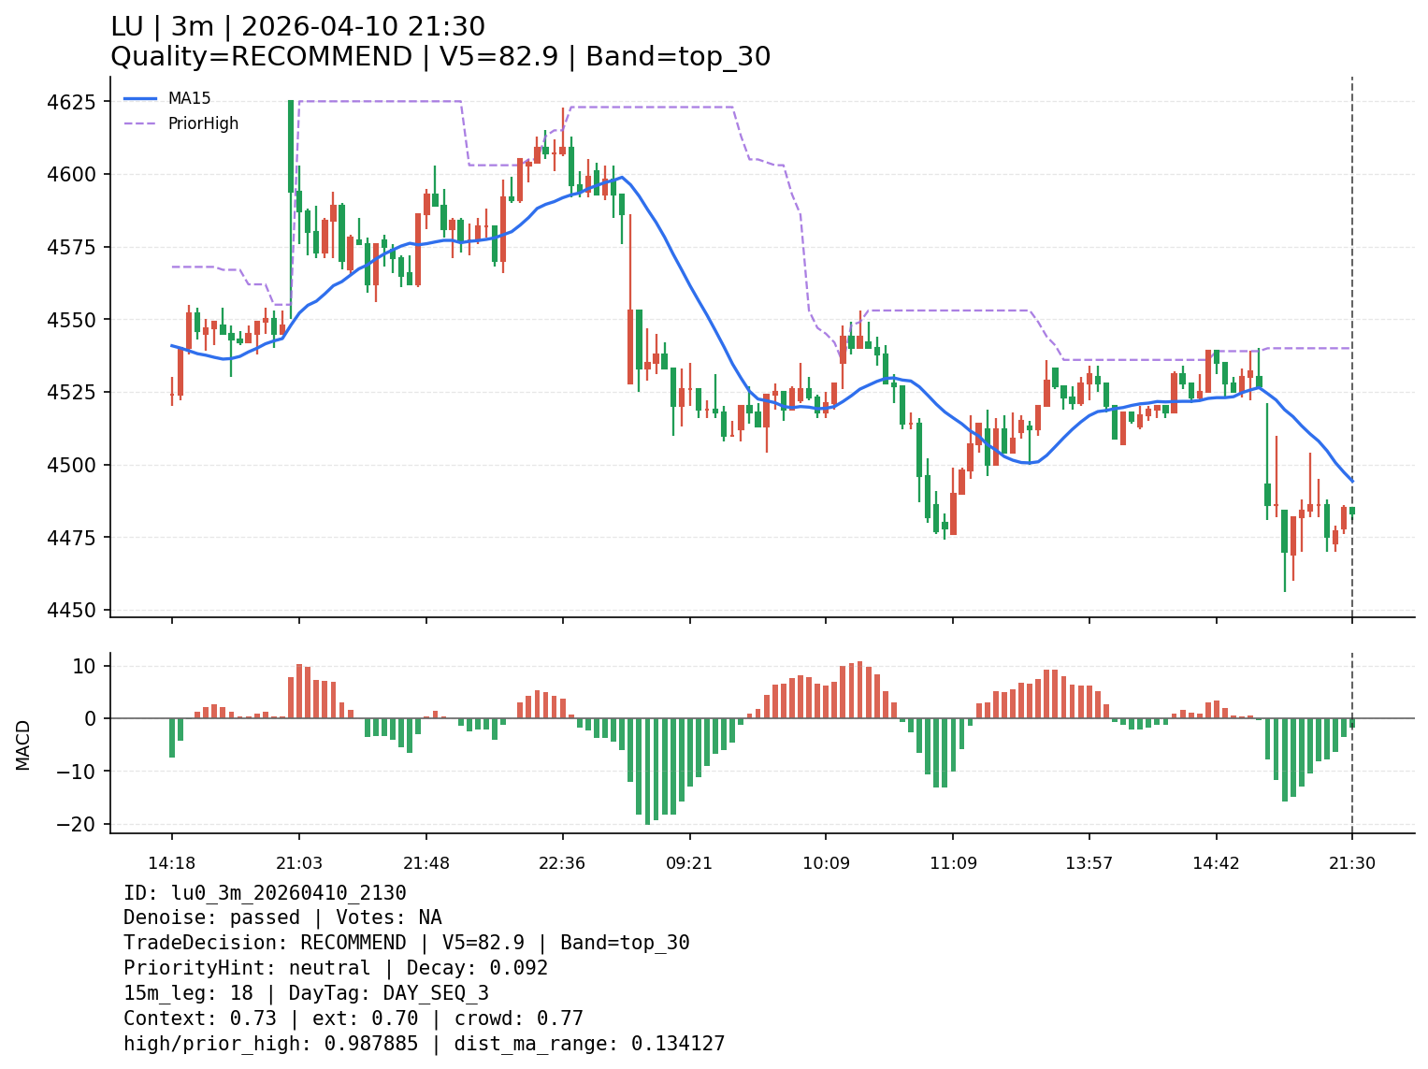1428x1069 pixels.
Task: Click the Quality=RECOMMEND subtitle line
Action: tap(440, 57)
